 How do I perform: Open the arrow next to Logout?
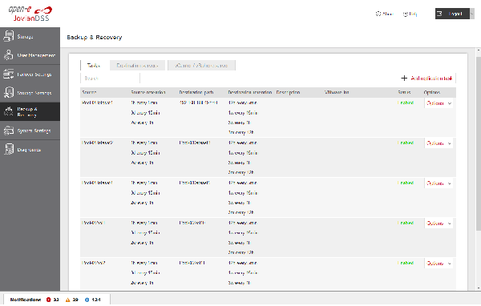472,14
